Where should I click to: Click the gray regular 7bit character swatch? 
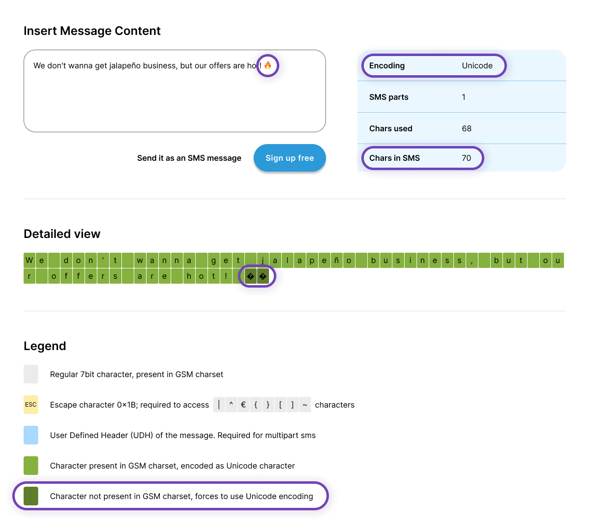[x=31, y=374]
